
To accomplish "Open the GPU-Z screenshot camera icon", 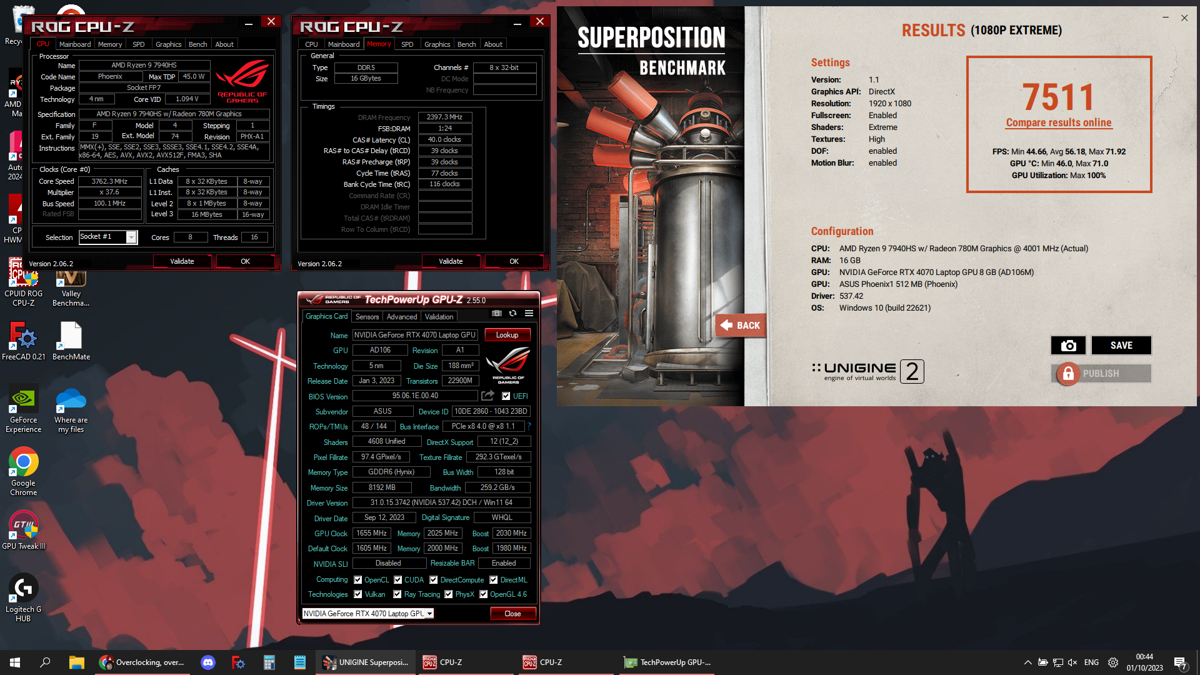I will tap(496, 314).
